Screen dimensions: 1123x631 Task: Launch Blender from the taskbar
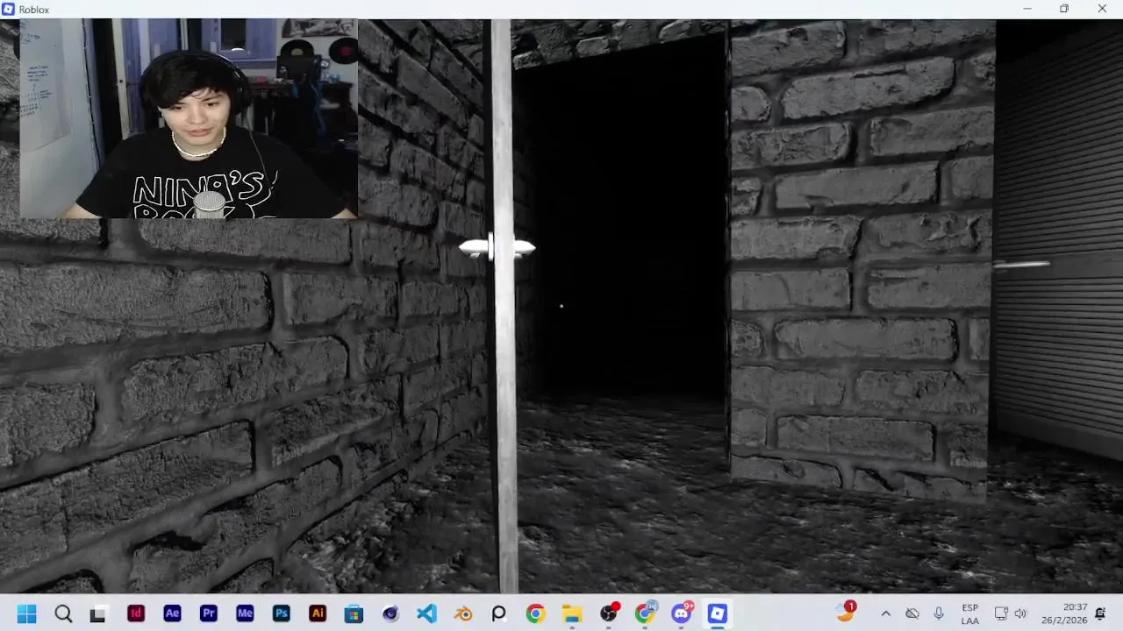pyautogui.click(x=463, y=613)
